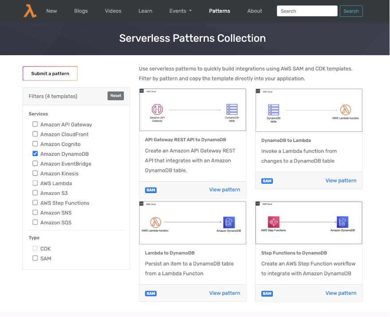Viewport: 390px width, 317px height.
Task: Select the Amazon SQS checkbox
Action: click(x=35, y=222)
